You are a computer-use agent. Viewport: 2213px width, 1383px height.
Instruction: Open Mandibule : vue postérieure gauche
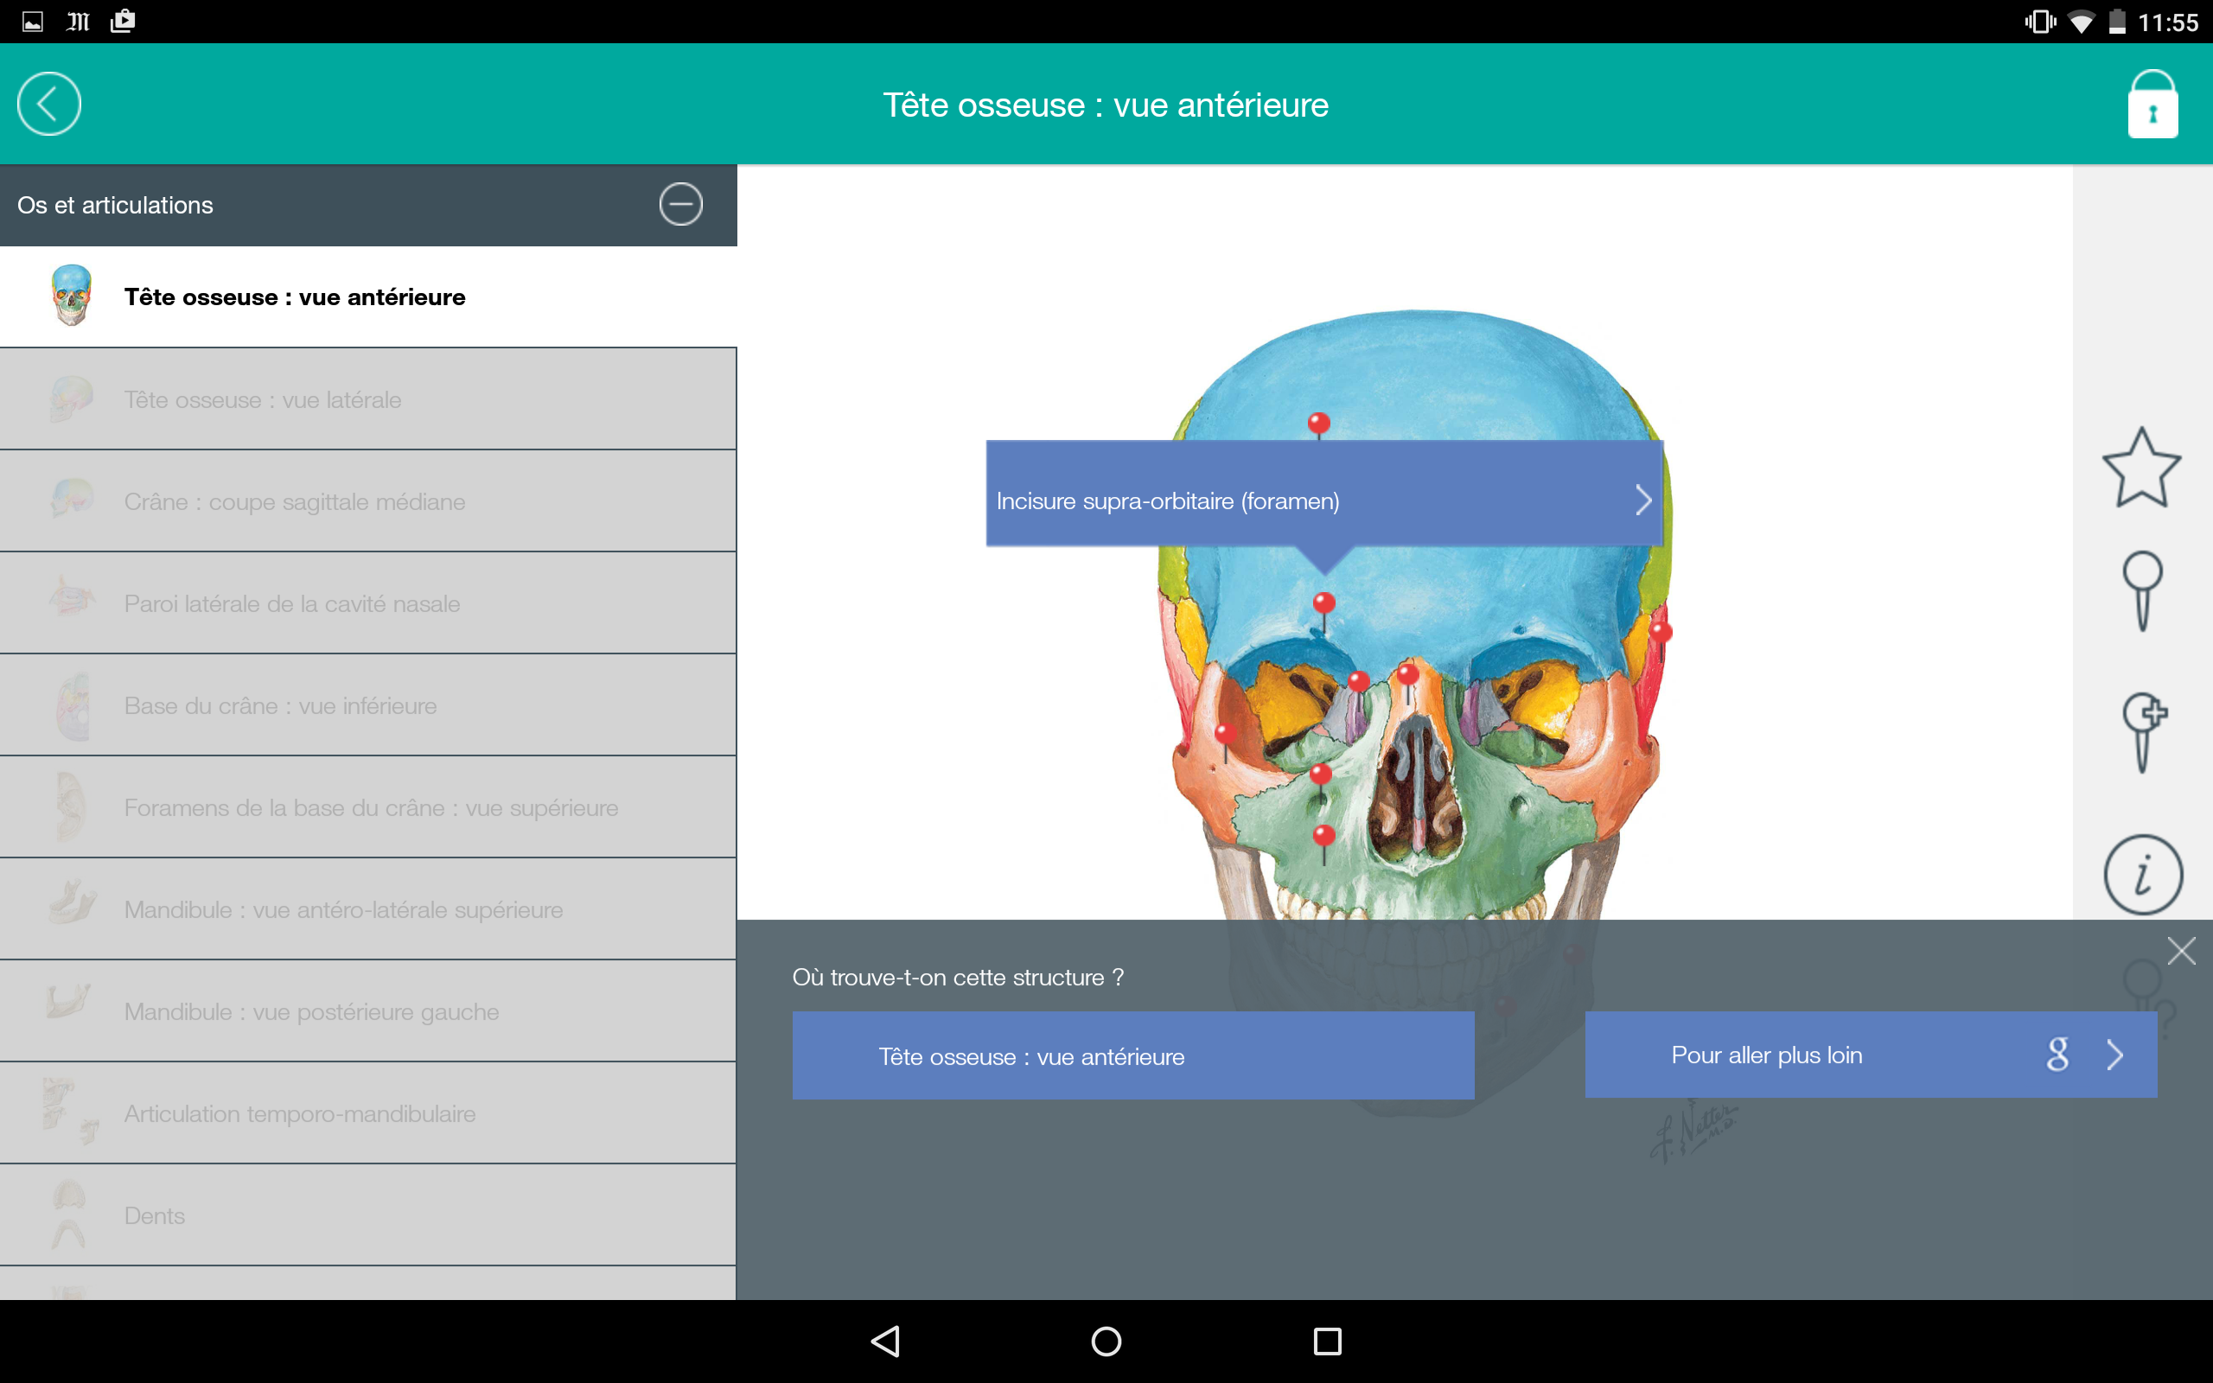pos(367,1011)
